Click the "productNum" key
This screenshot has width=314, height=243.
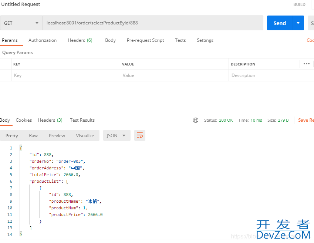pyautogui.click(x=64, y=208)
